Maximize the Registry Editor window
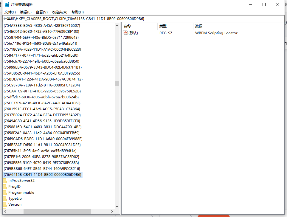The height and width of the screenshot is (217, 287). point(264,4)
